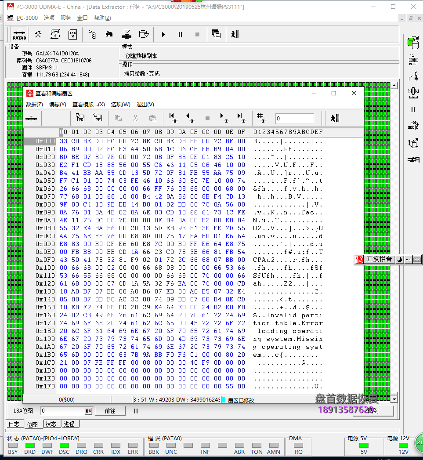Image resolution: width=423 pixels, height=460 pixels.
Task: Click the green database icon in right sidebar
Action: 413,43
